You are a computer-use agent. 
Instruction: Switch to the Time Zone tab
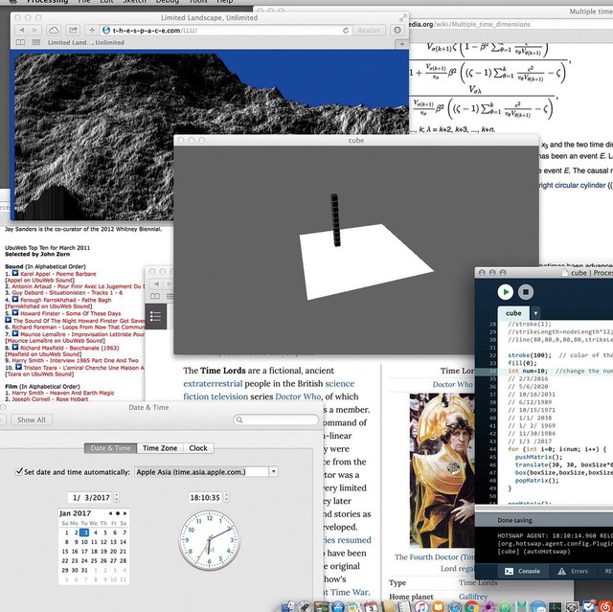(x=160, y=448)
